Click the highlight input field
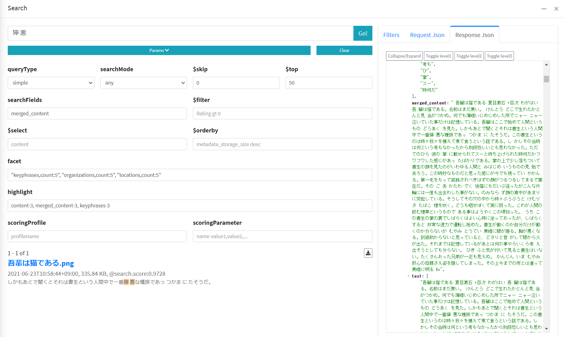Screen dimensions: 564x337 tap(190, 205)
